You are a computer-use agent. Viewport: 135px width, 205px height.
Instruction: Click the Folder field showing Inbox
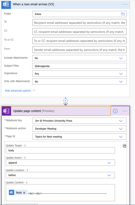(x=79, y=14)
